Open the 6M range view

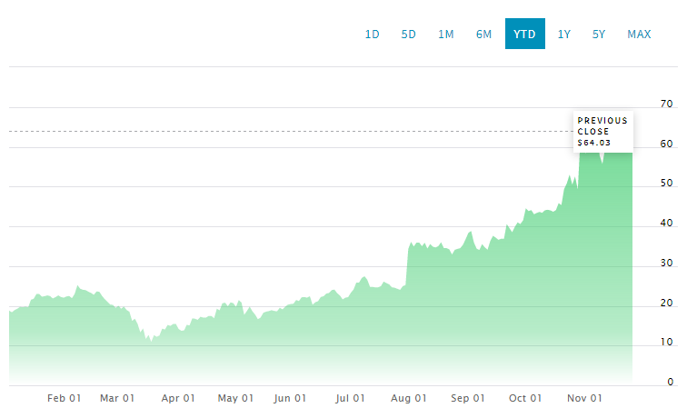click(x=484, y=35)
